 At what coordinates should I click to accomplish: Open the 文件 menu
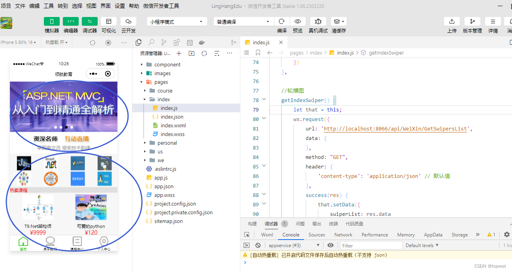(20, 6)
